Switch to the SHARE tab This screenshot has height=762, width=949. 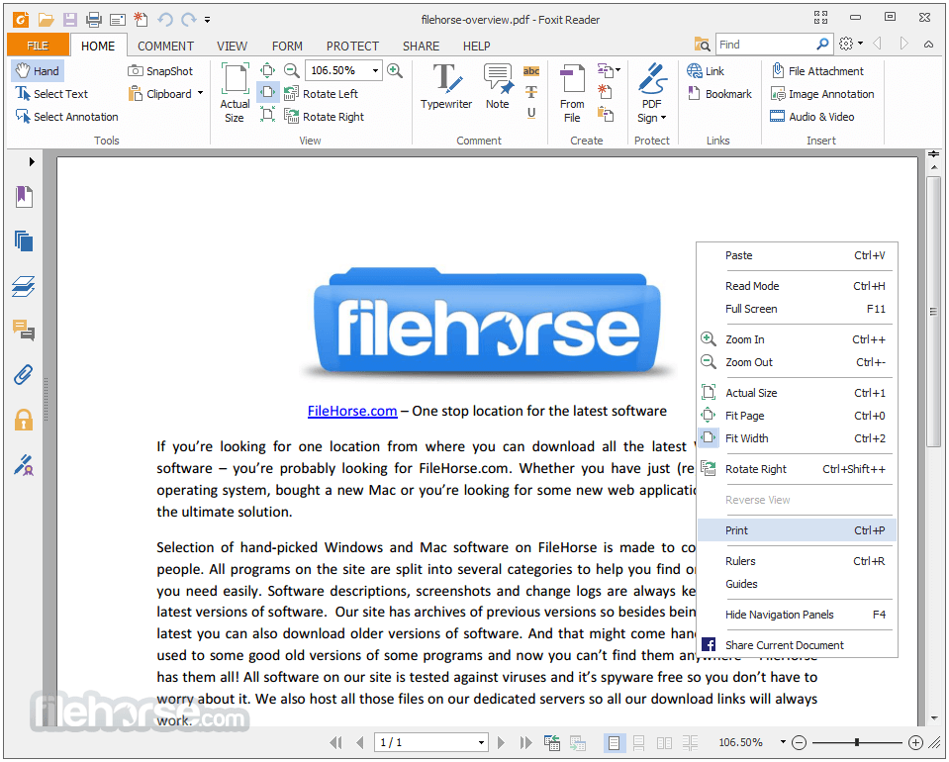(x=421, y=46)
